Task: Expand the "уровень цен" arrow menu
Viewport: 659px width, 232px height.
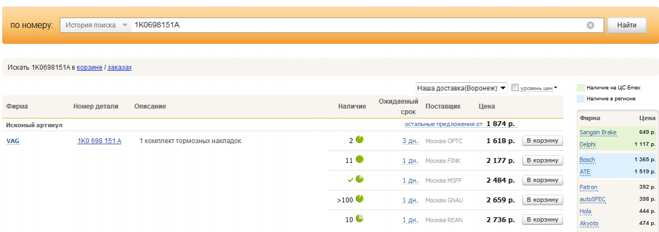Action: (556, 88)
